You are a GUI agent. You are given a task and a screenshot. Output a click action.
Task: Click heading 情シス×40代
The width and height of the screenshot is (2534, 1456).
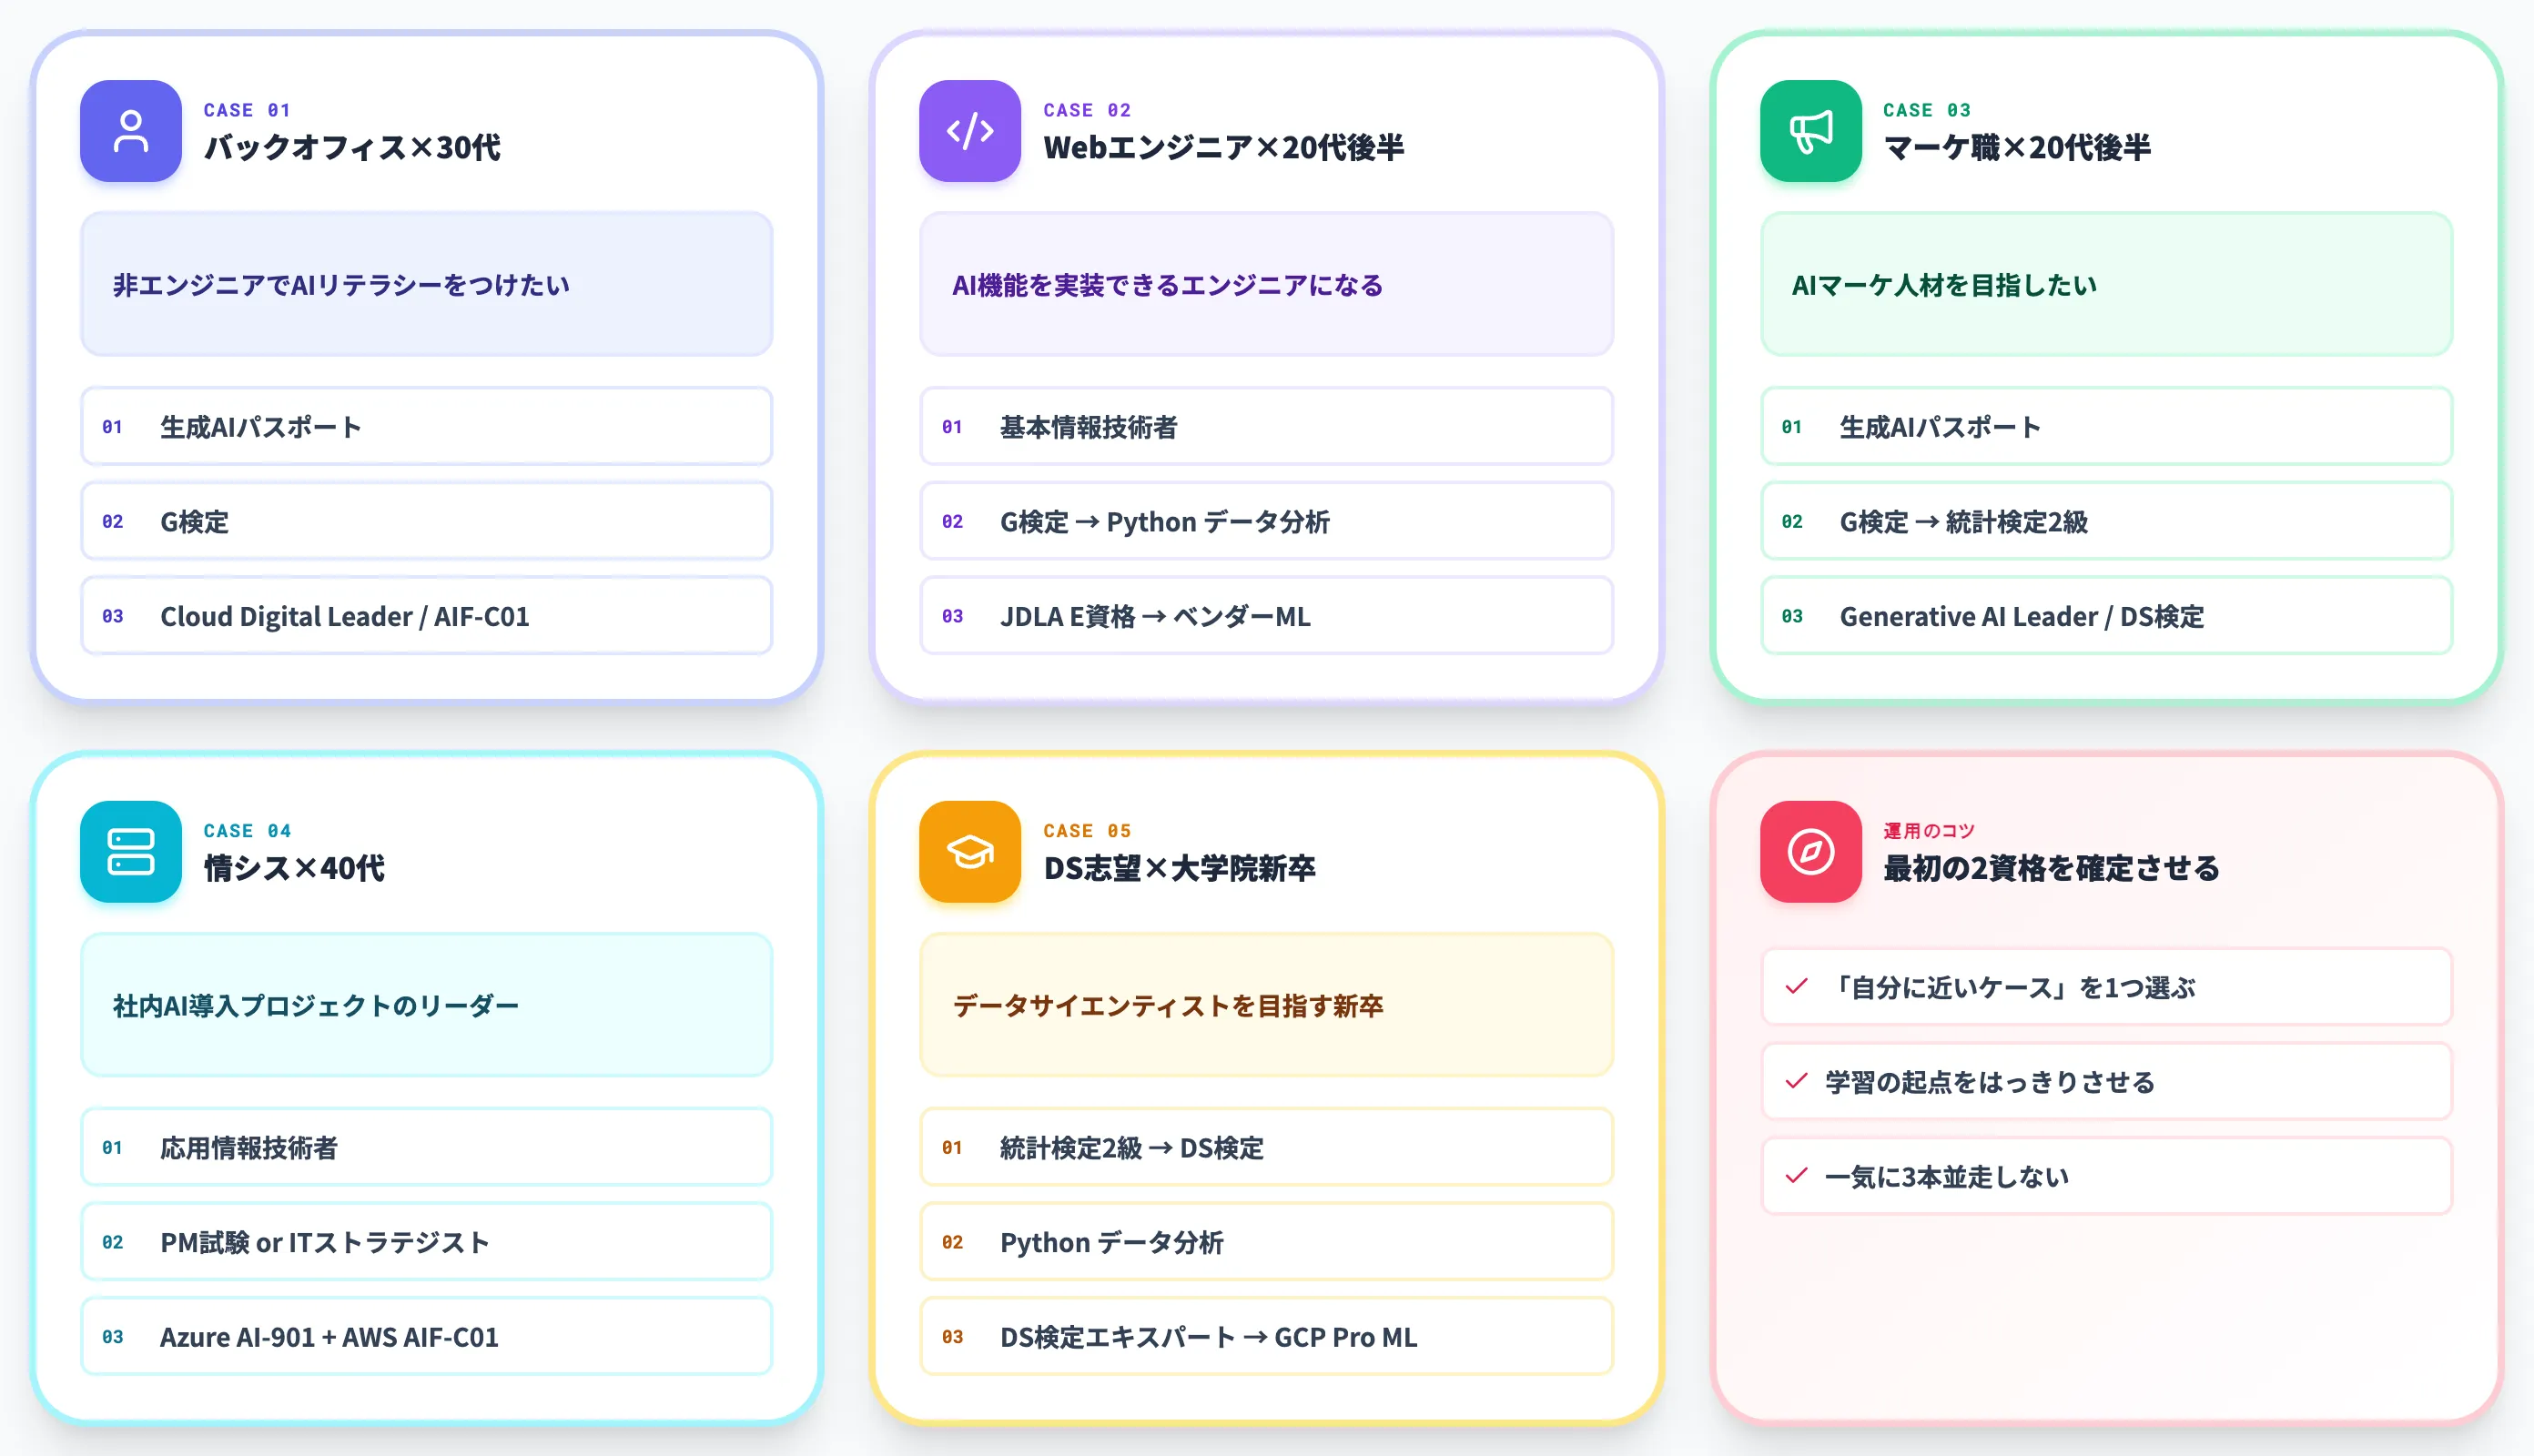pyautogui.click(x=294, y=868)
